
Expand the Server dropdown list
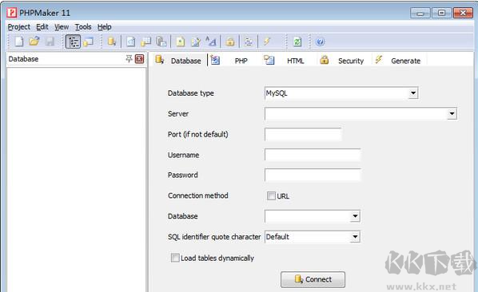(x=452, y=114)
